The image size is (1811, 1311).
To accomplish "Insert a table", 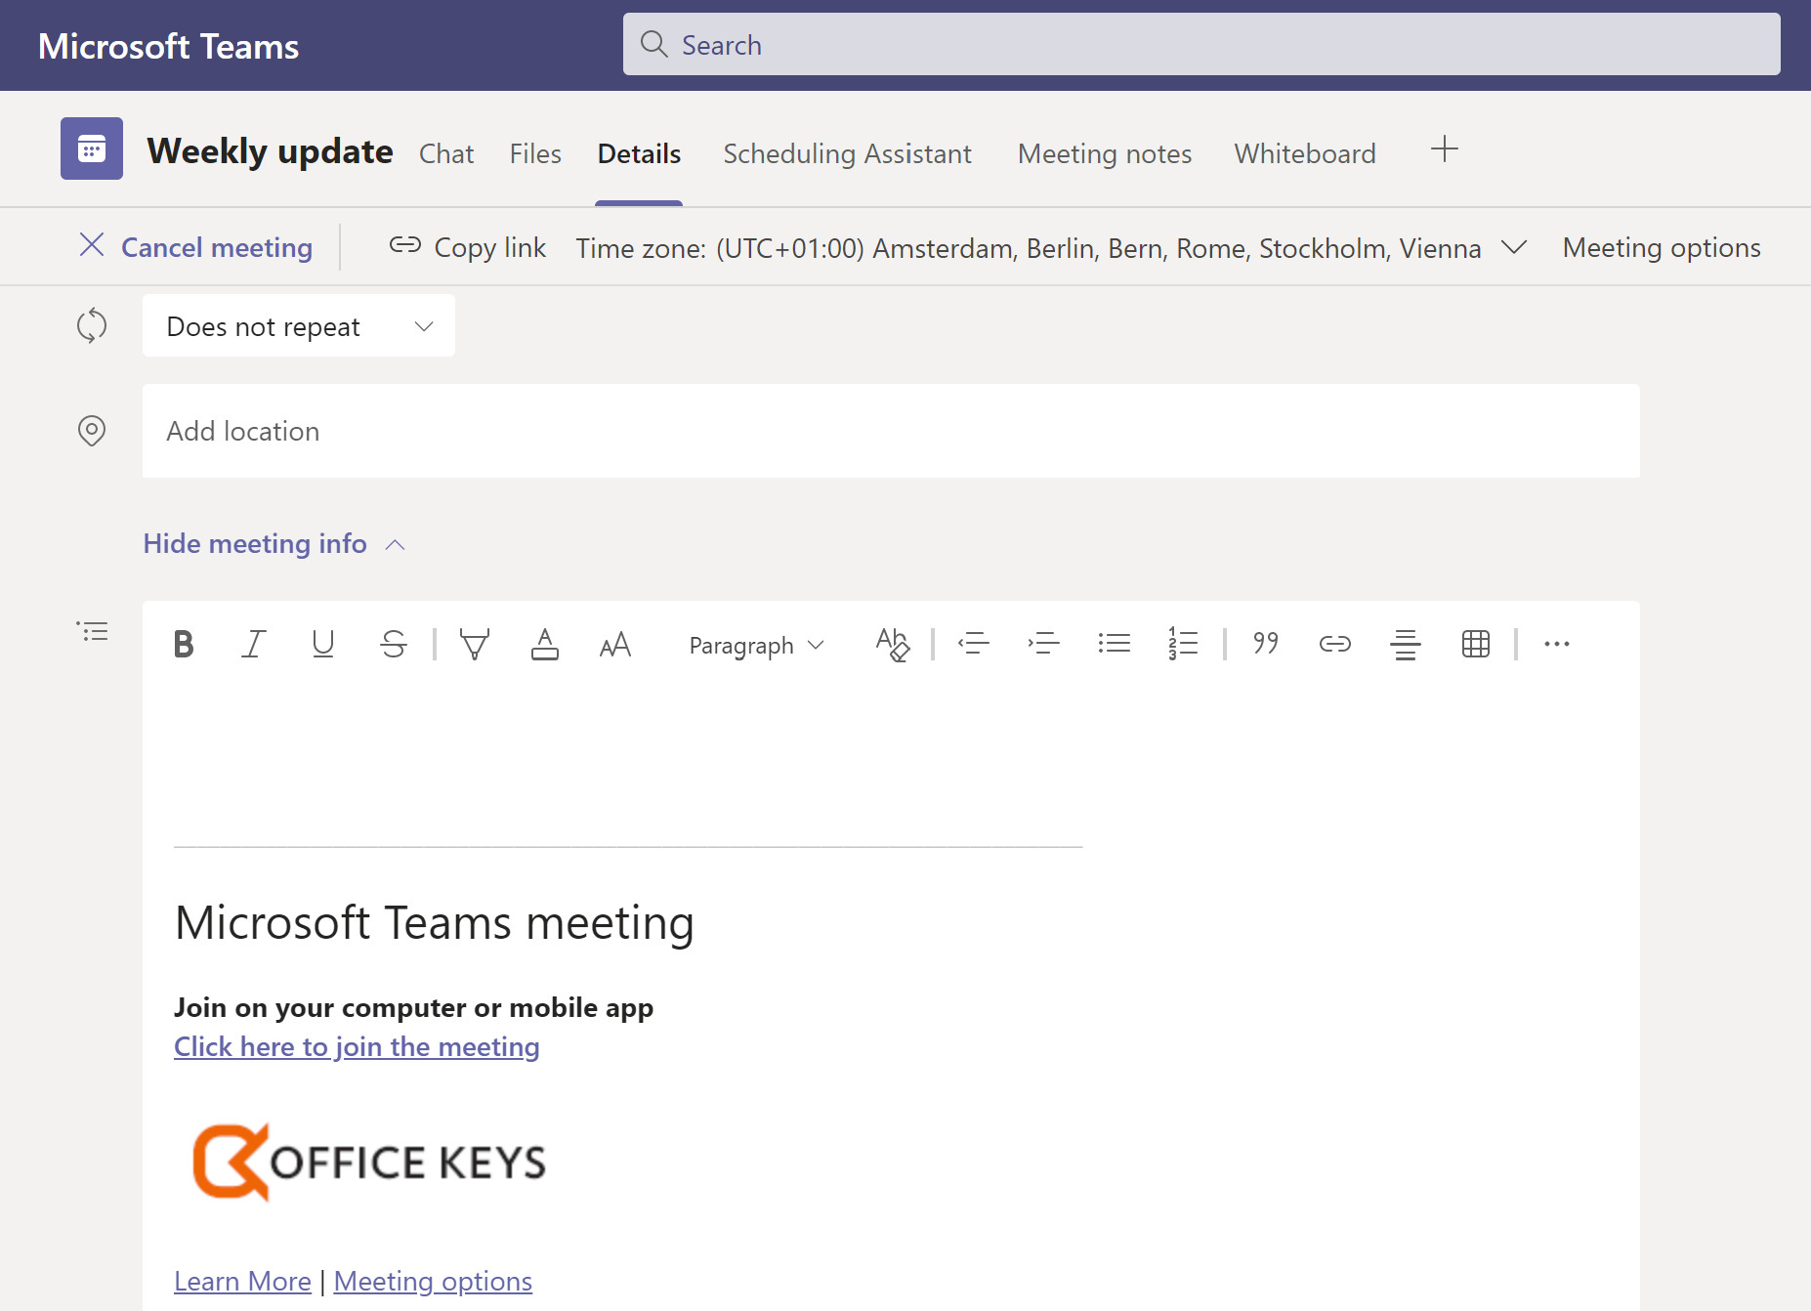I will 1476,644.
